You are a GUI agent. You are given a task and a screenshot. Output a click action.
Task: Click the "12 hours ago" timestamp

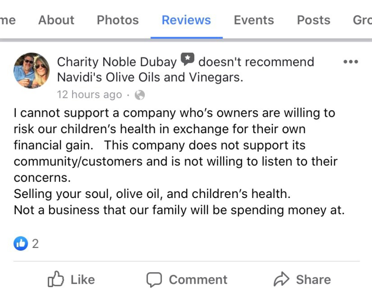(89, 95)
